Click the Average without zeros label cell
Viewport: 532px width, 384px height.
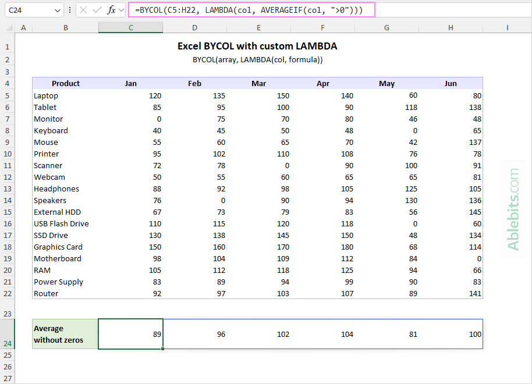[x=65, y=334]
